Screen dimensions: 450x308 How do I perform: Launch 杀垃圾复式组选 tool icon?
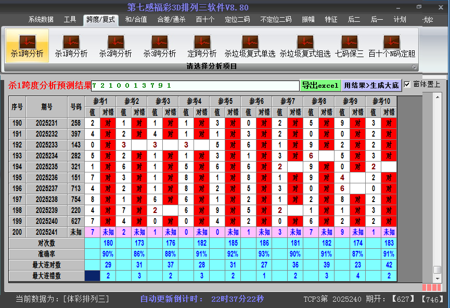click(305, 46)
